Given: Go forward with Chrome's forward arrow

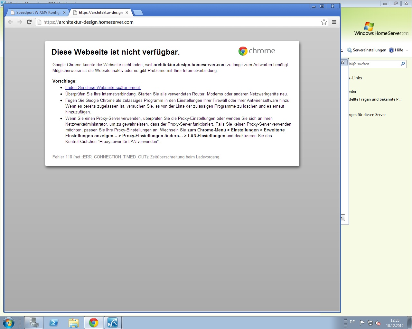Looking at the screenshot, I should (x=20, y=22).
